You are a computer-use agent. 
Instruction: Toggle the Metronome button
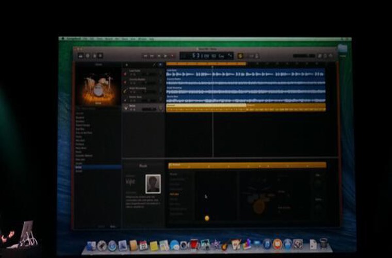(257, 56)
